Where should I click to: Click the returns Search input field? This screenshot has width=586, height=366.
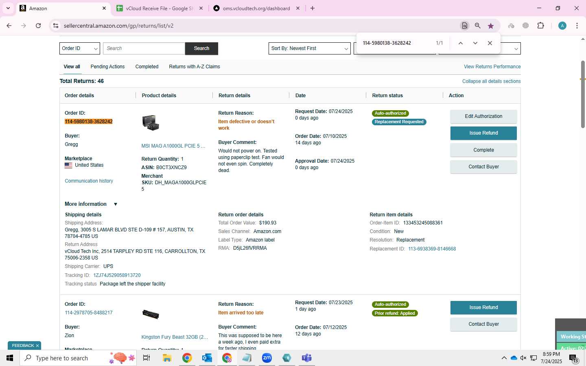(144, 48)
